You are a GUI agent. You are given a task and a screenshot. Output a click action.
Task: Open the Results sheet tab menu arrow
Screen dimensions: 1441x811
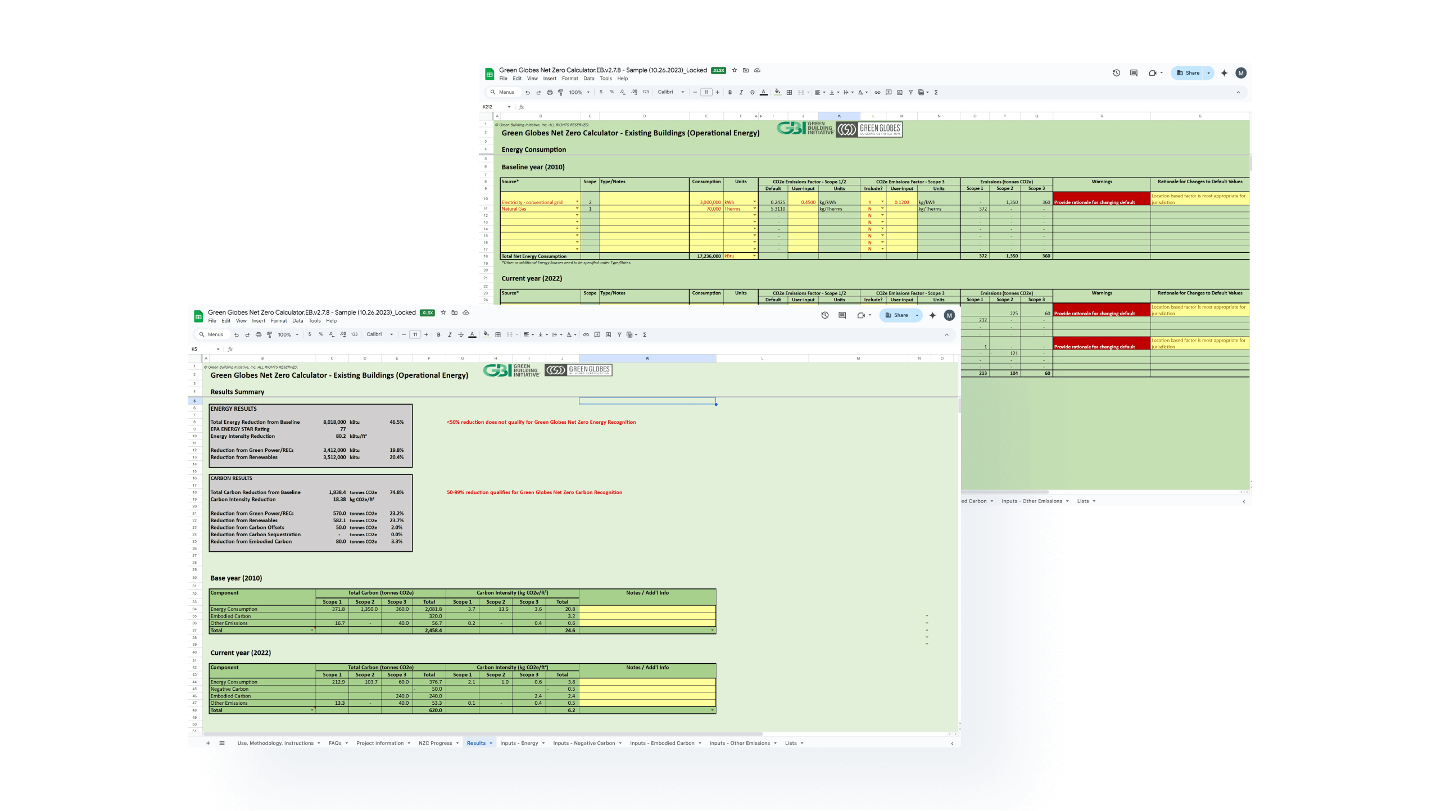[x=490, y=743]
